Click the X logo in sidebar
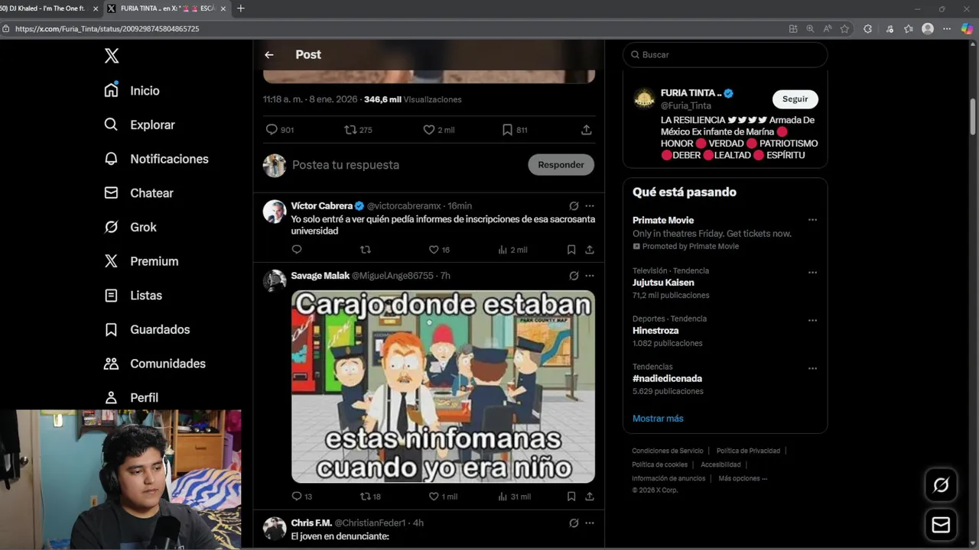This screenshot has height=550, width=979. (112, 56)
